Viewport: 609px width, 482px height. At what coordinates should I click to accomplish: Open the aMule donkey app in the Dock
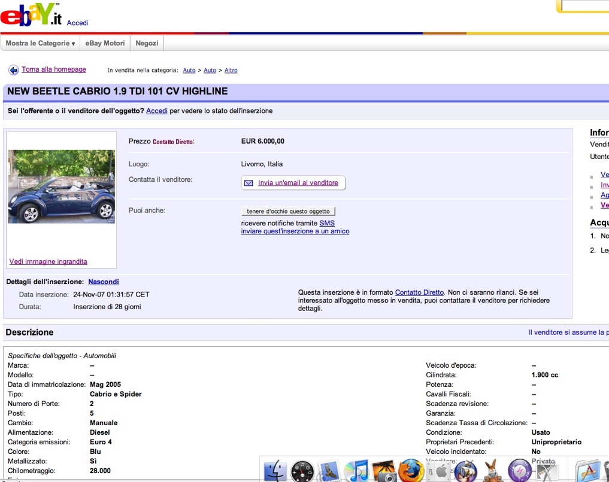click(x=492, y=471)
